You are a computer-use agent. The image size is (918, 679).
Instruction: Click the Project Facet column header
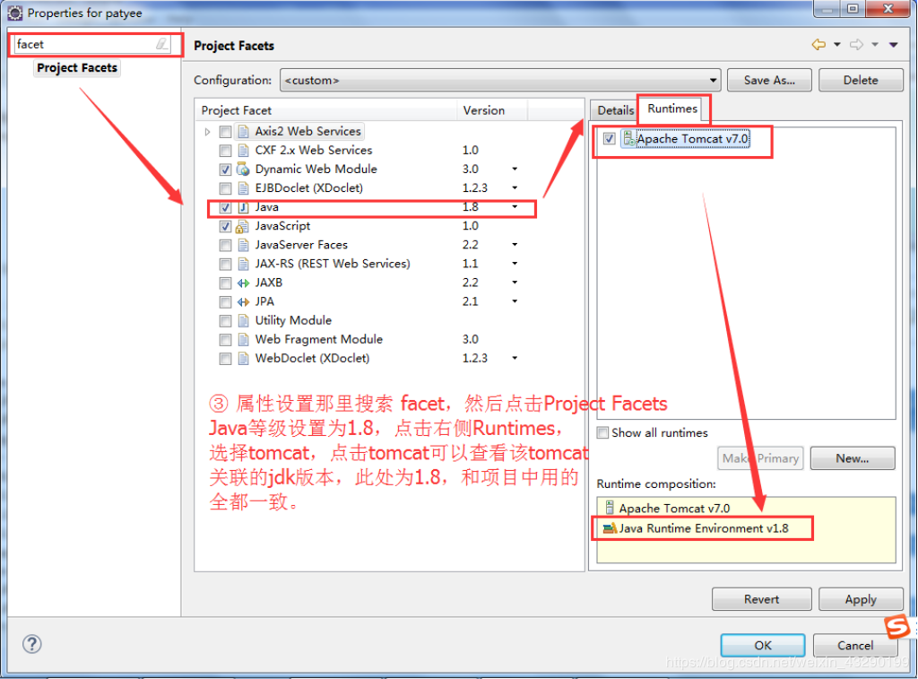[x=326, y=110]
